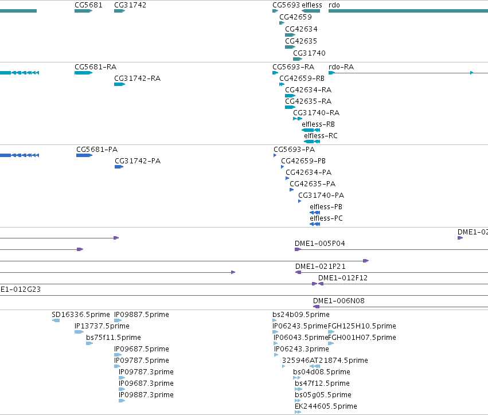The width and height of the screenshot is (488, 415).
Task: Select the CG5693-PA protein label
Action: (294, 150)
